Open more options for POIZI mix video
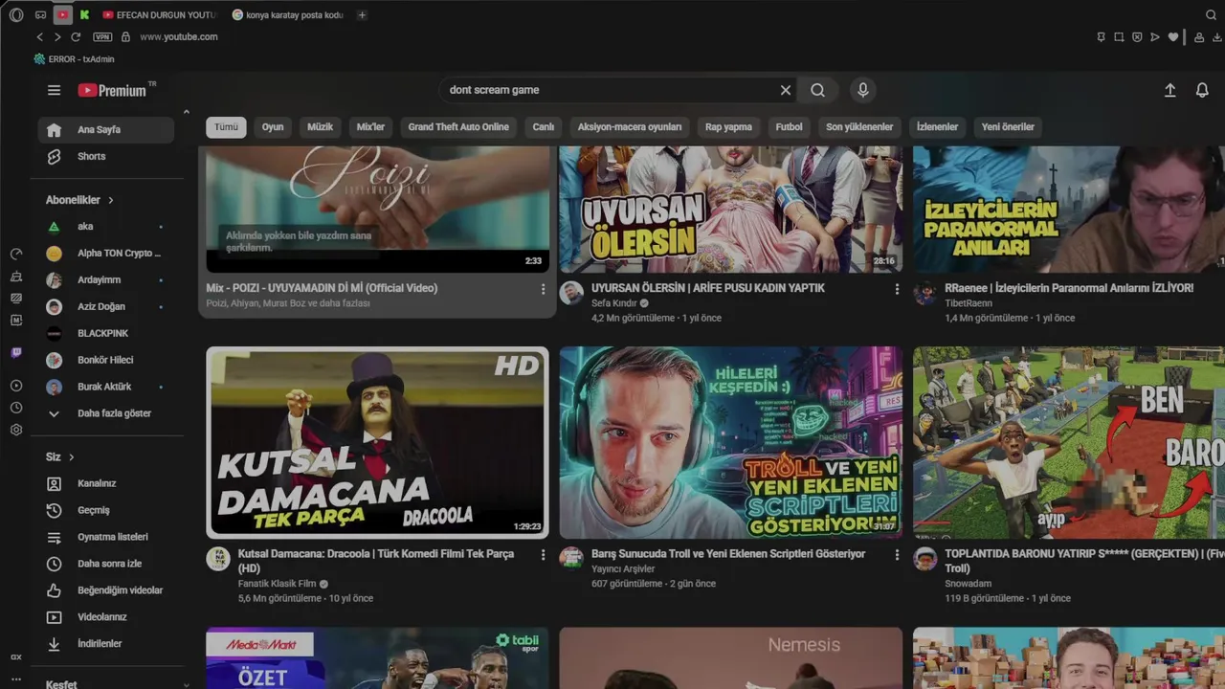 coord(543,289)
